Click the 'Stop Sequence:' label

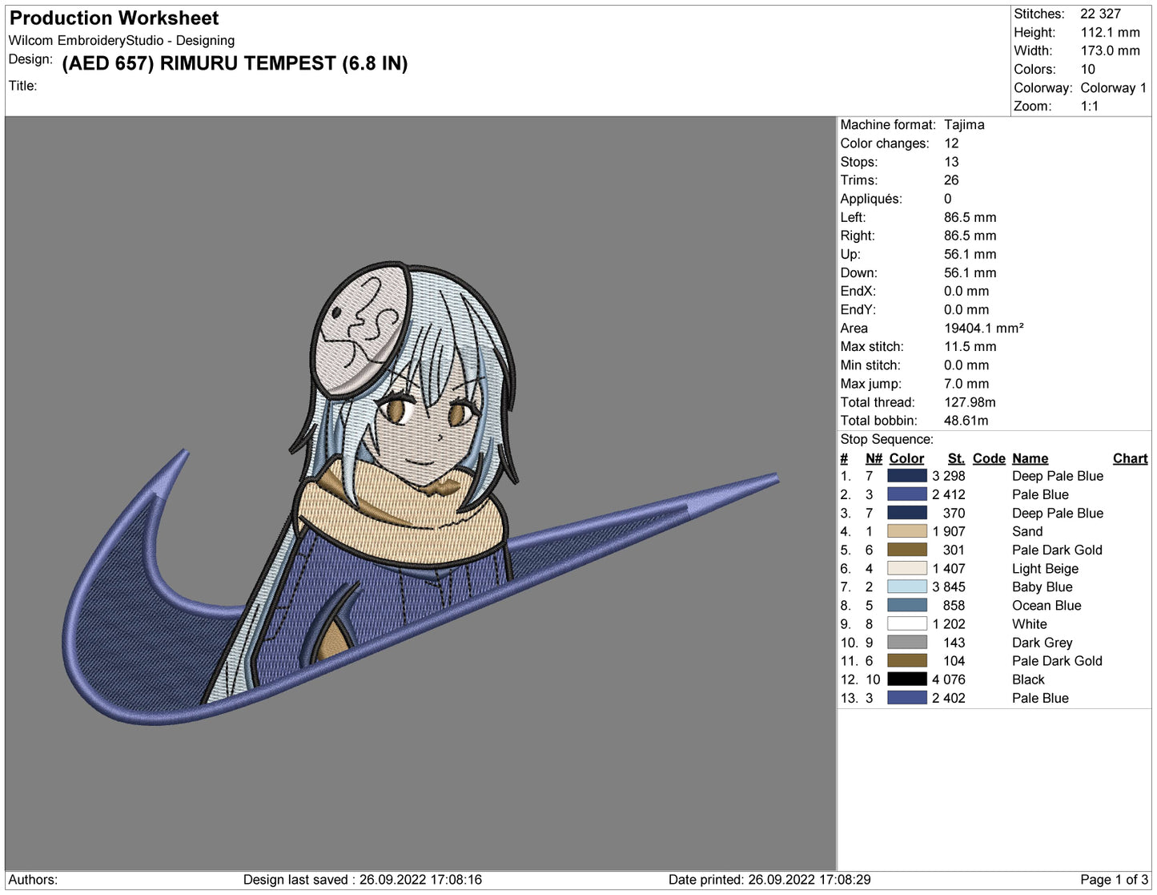pos(886,439)
